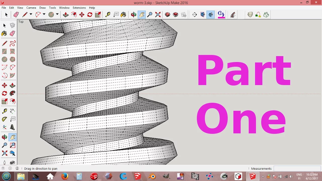
Task: Select the Position Camera tool
Action: click(5, 162)
